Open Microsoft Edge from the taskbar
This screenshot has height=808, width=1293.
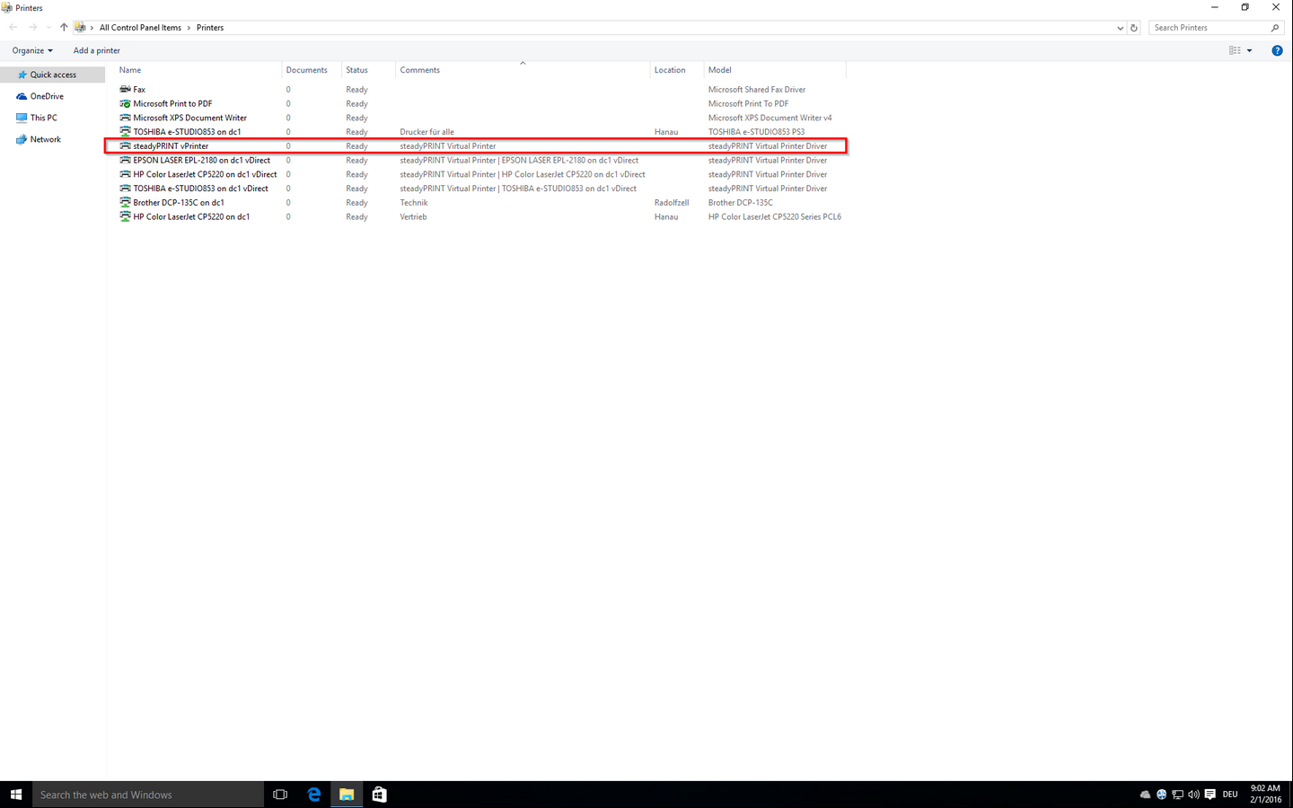pos(313,795)
